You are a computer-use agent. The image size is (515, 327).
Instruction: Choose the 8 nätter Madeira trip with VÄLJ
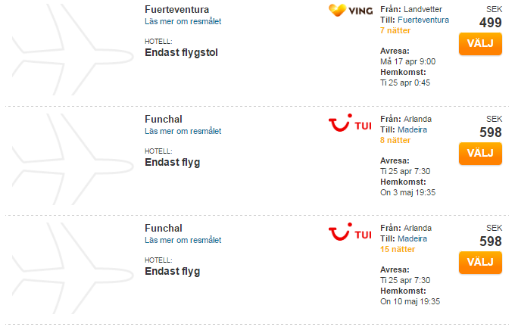[480, 154]
